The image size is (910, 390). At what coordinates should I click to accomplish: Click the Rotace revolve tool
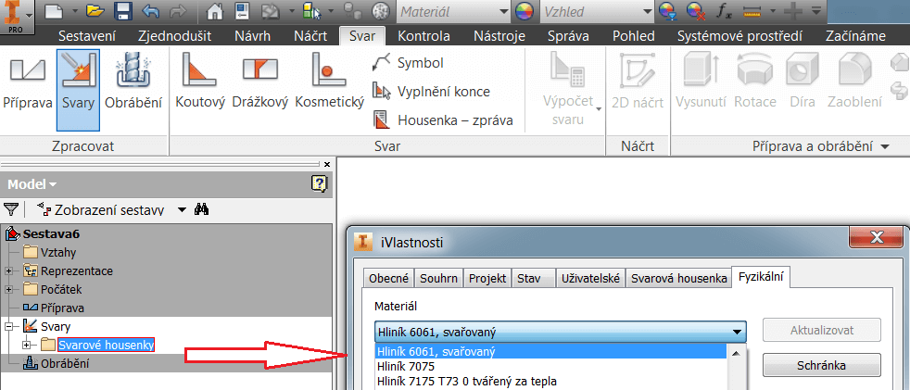click(x=755, y=82)
